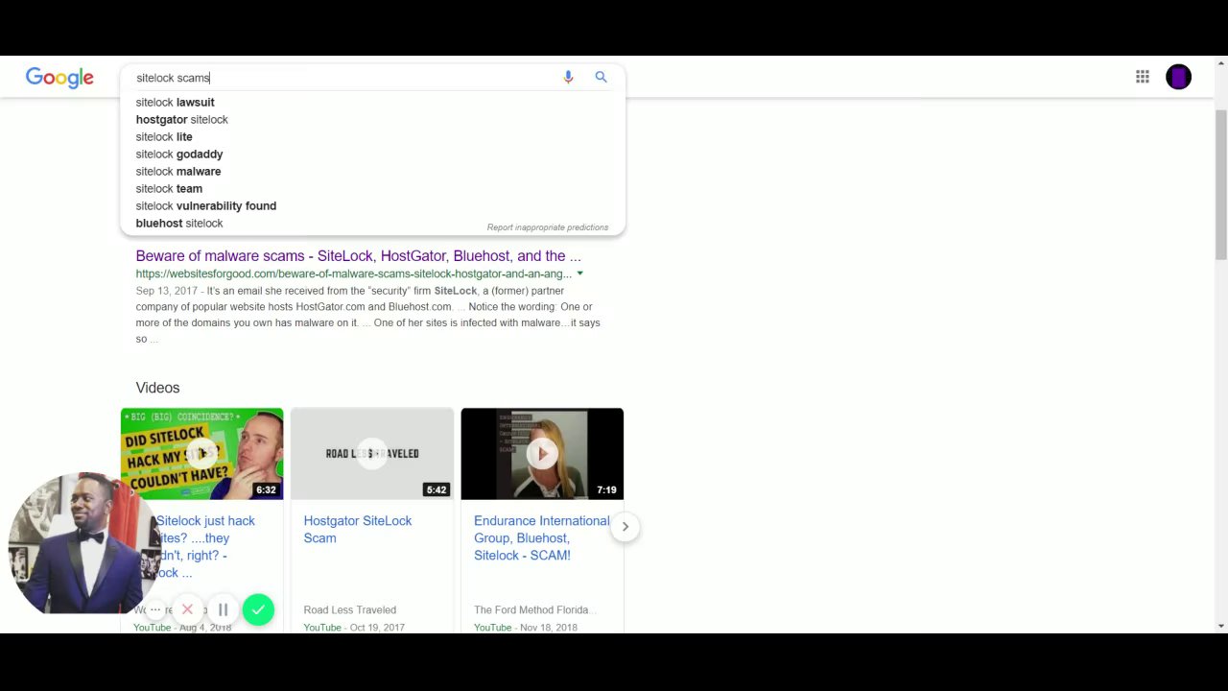Click the page vertical scrollbar thumb
This screenshot has width=1228, height=691.
1220,183
